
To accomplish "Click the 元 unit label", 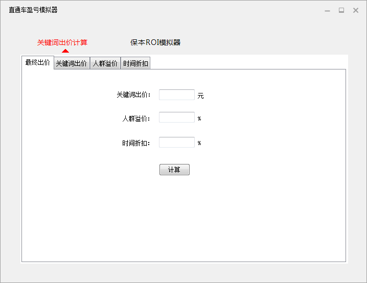I will point(200,96).
